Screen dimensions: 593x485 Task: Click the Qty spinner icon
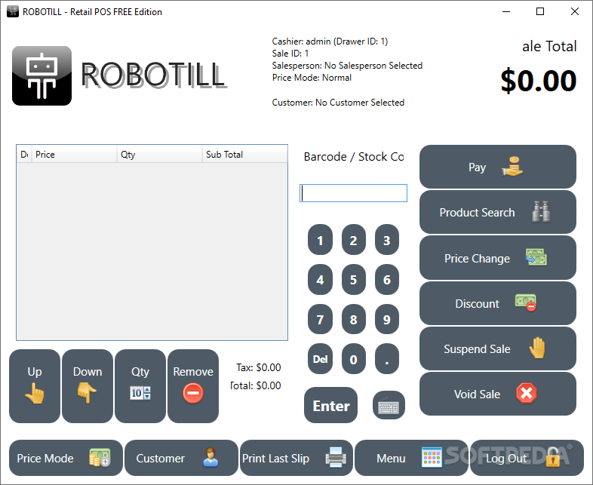[x=140, y=393]
